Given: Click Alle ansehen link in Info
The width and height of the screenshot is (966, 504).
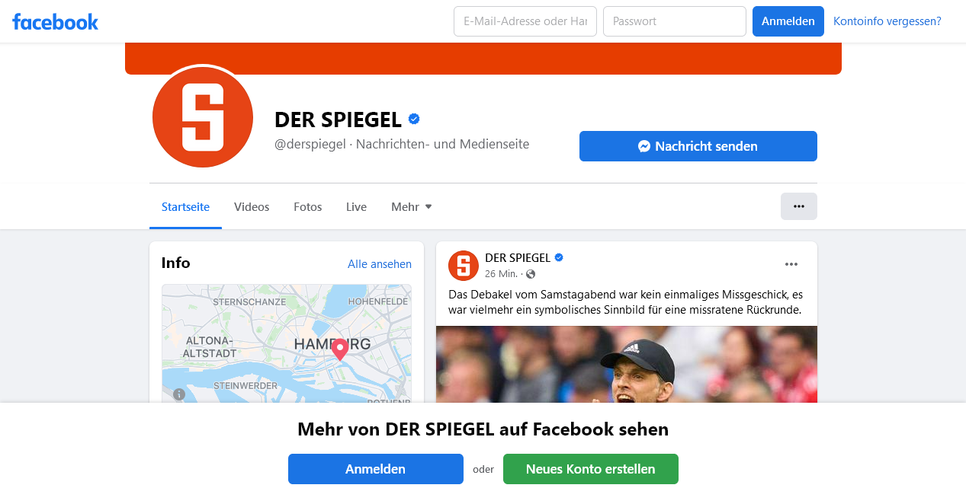Looking at the screenshot, I should pyautogui.click(x=380, y=264).
